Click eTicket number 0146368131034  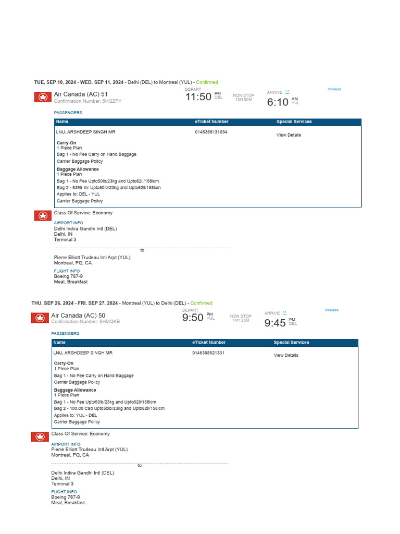tap(211, 132)
